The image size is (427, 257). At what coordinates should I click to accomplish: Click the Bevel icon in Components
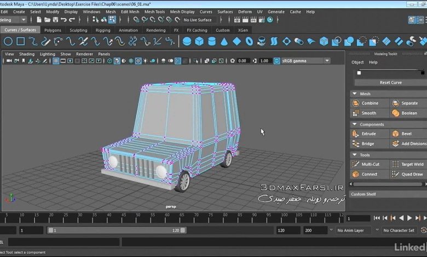(395, 133)
